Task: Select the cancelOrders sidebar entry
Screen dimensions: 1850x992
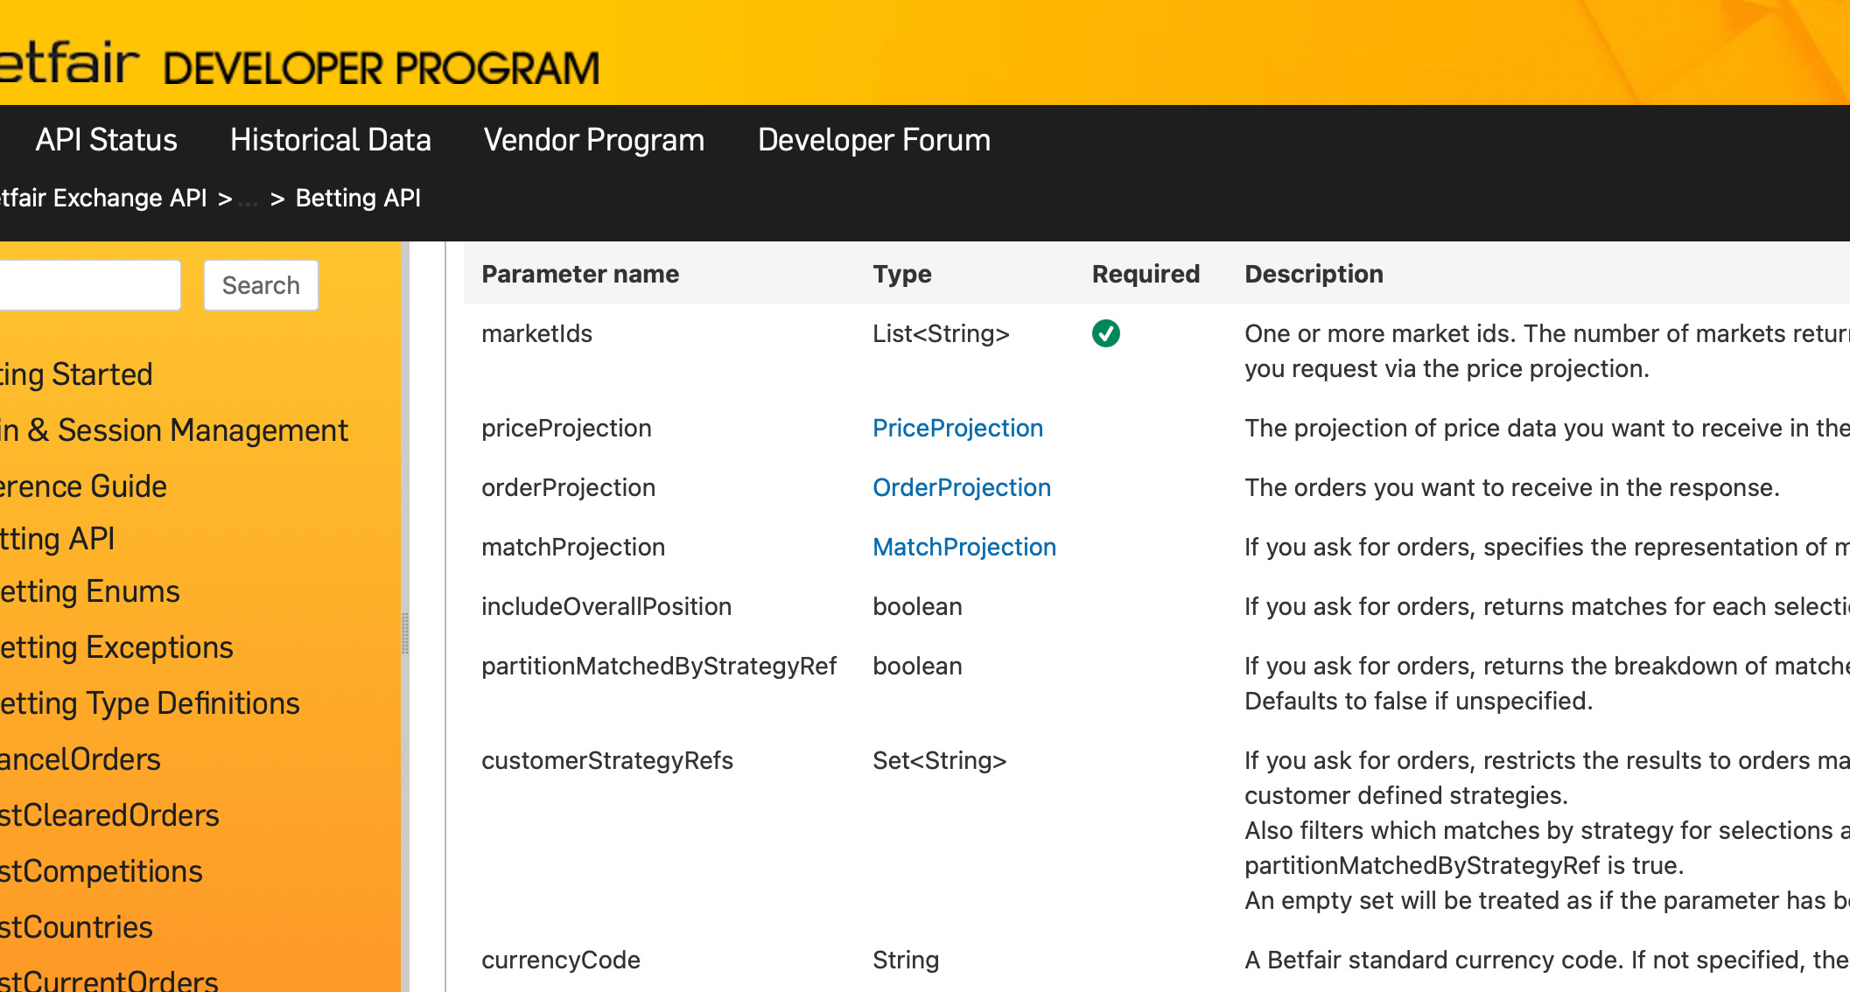Action: (x=80, y=759)
